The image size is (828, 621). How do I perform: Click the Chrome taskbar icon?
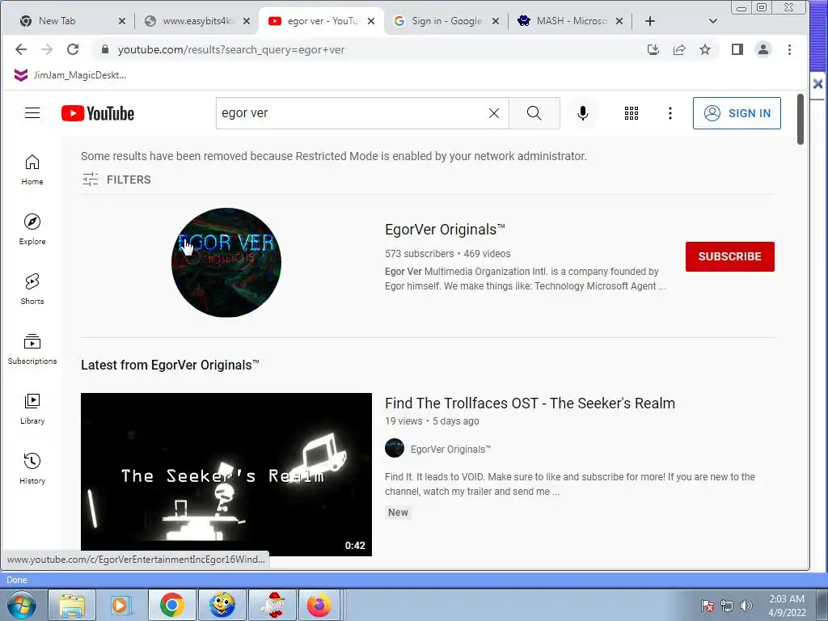pos(171,605)
